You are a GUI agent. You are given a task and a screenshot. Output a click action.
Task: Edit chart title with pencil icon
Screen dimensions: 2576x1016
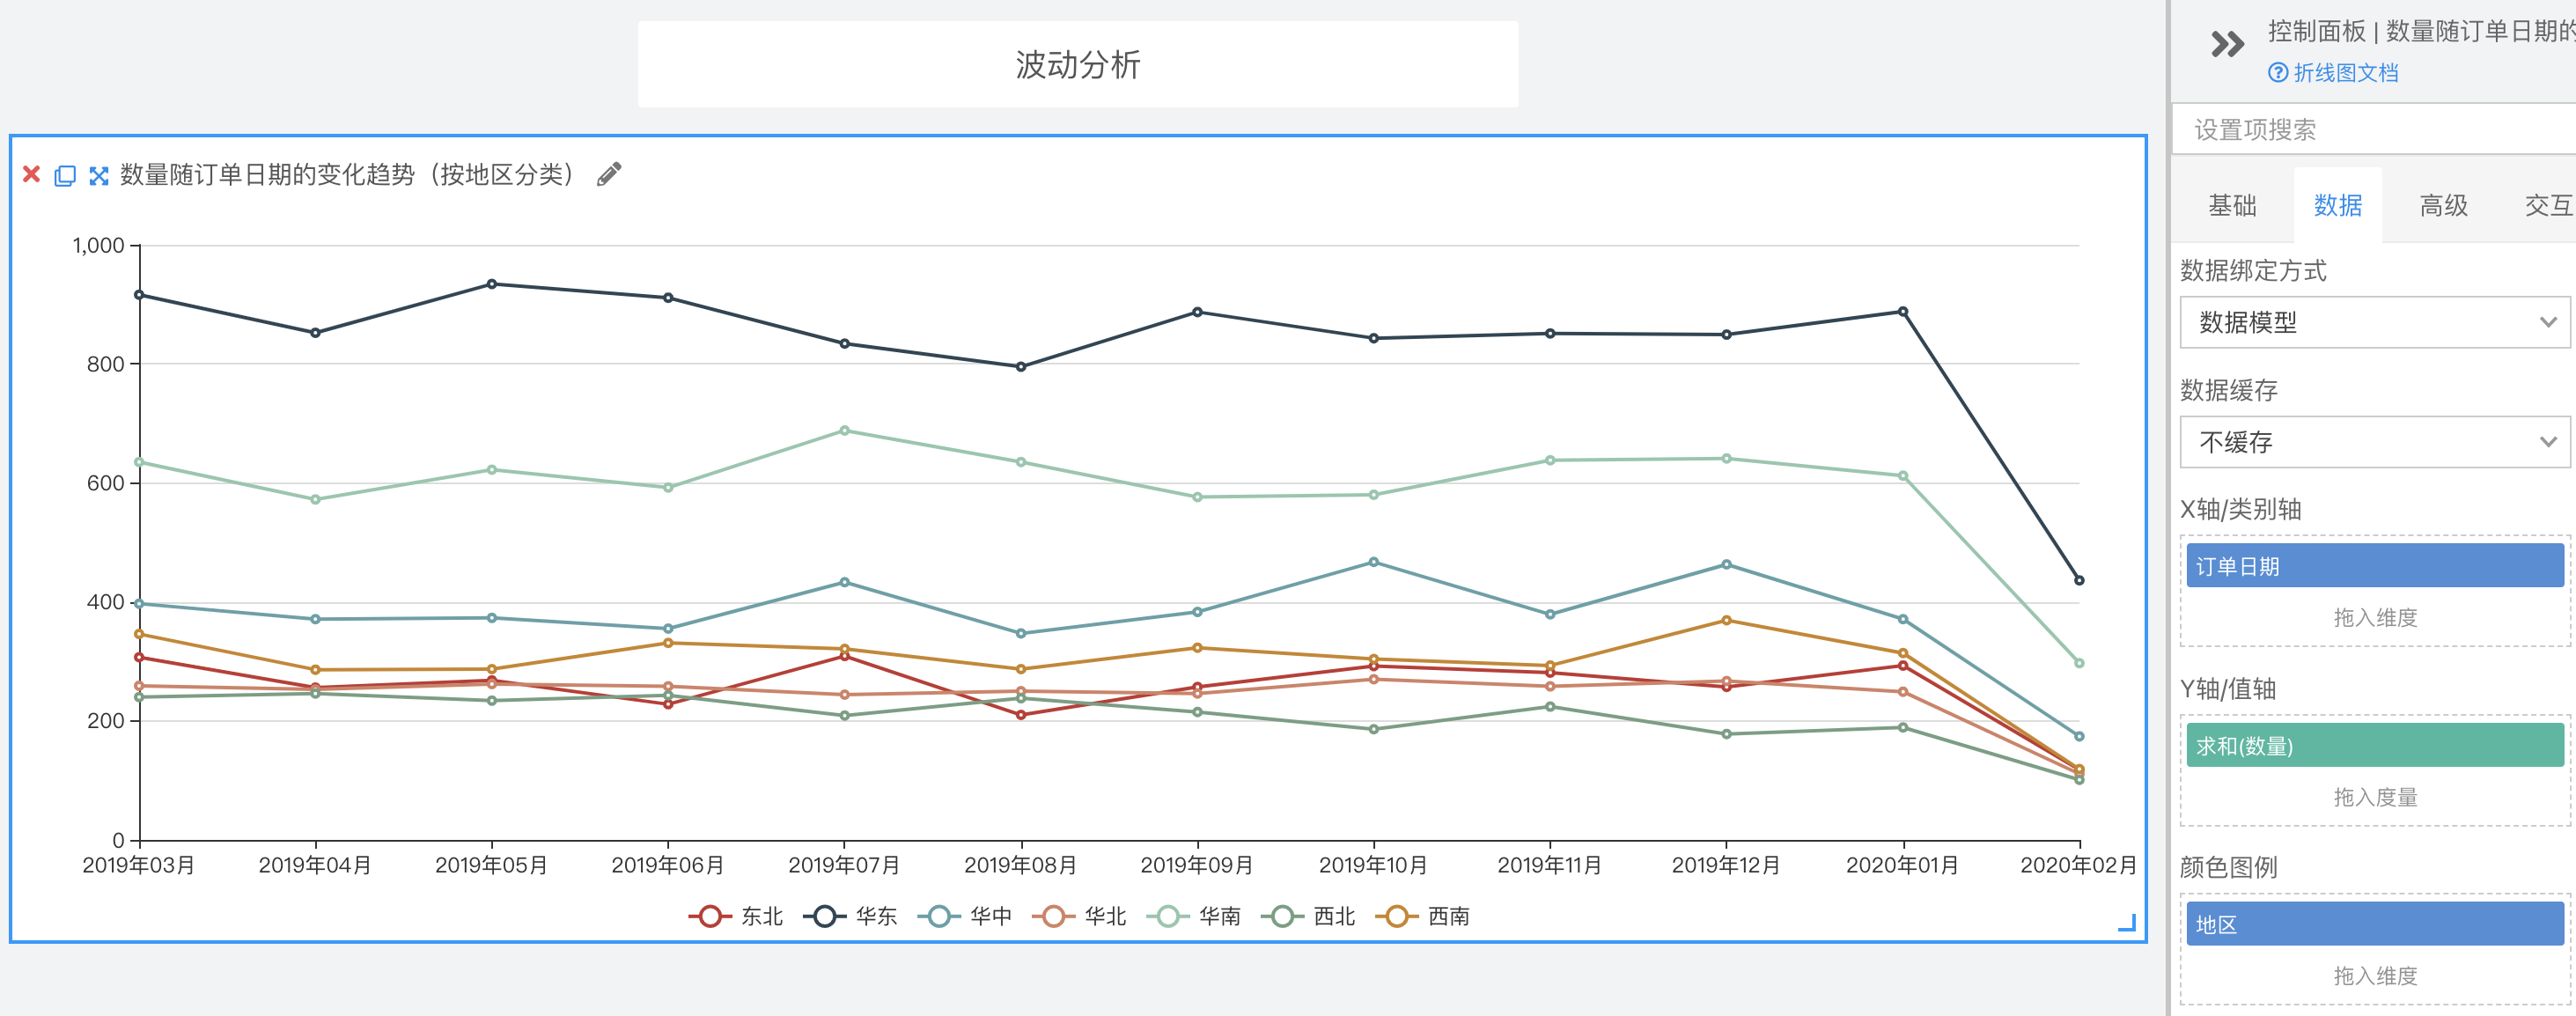pyautogui.click(x=609, y=175)
